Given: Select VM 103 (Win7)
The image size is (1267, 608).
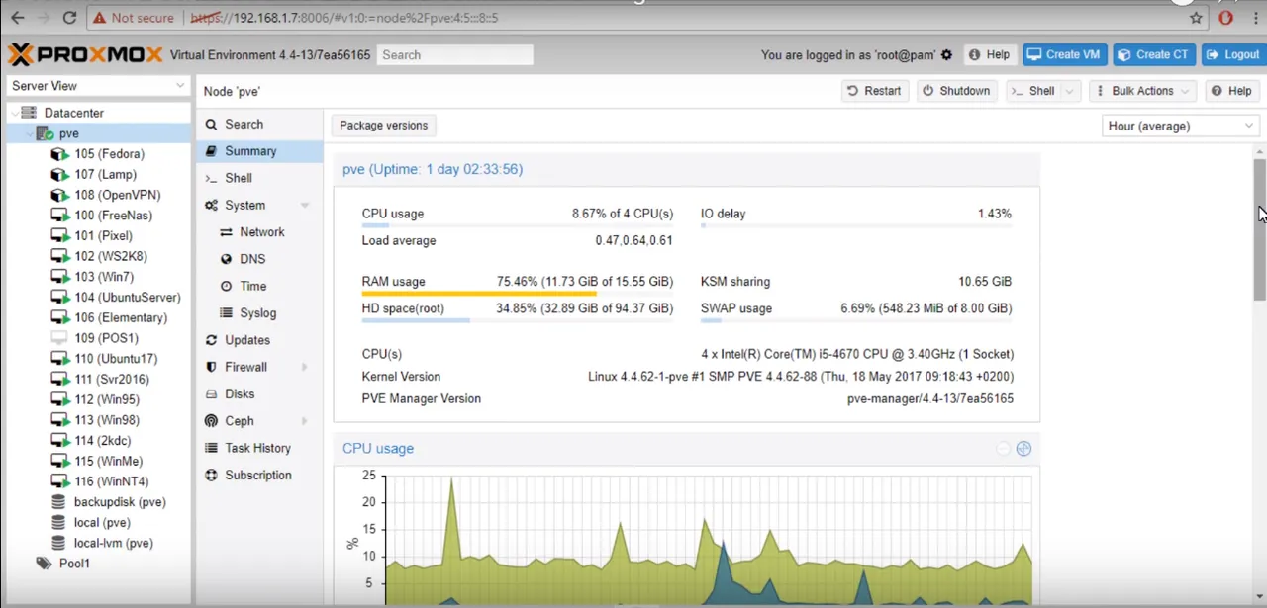Looking at the screenshot, I should point(103,277).
